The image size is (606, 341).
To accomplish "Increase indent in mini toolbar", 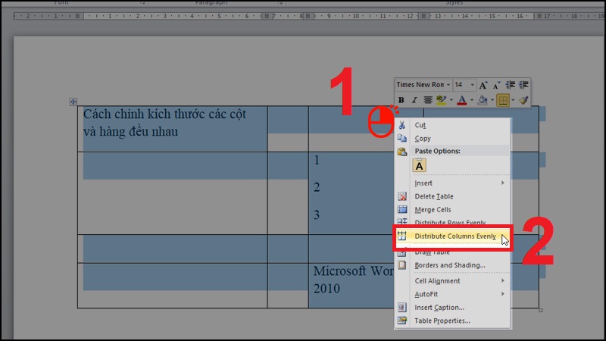I will [523, 85].
